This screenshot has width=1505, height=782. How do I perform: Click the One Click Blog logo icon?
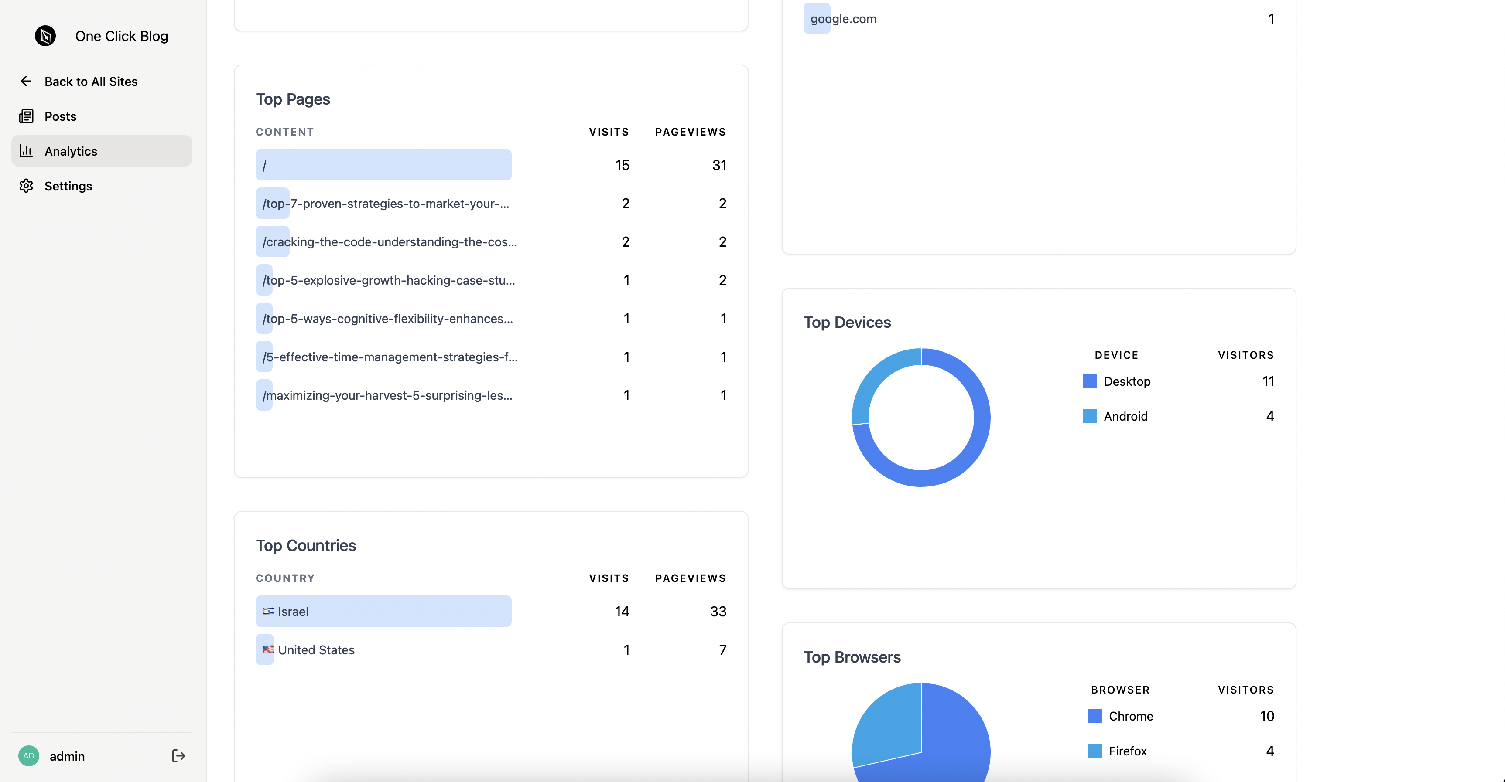pyautogui.click(x=45, y=36)
